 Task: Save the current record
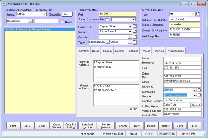pyautogui.click(x=180, y=126)
